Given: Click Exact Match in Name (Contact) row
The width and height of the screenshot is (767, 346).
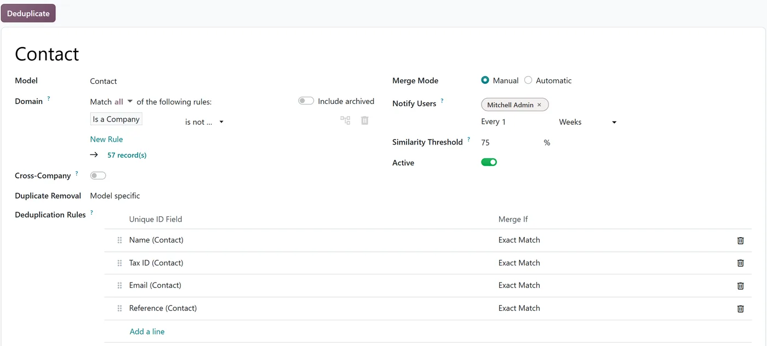Looking at the screenshot, I should coord(519,240).
